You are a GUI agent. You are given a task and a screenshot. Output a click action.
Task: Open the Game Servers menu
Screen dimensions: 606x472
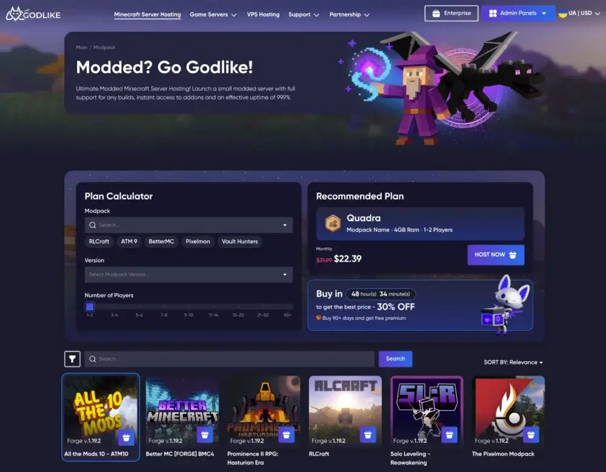point(213,15)
